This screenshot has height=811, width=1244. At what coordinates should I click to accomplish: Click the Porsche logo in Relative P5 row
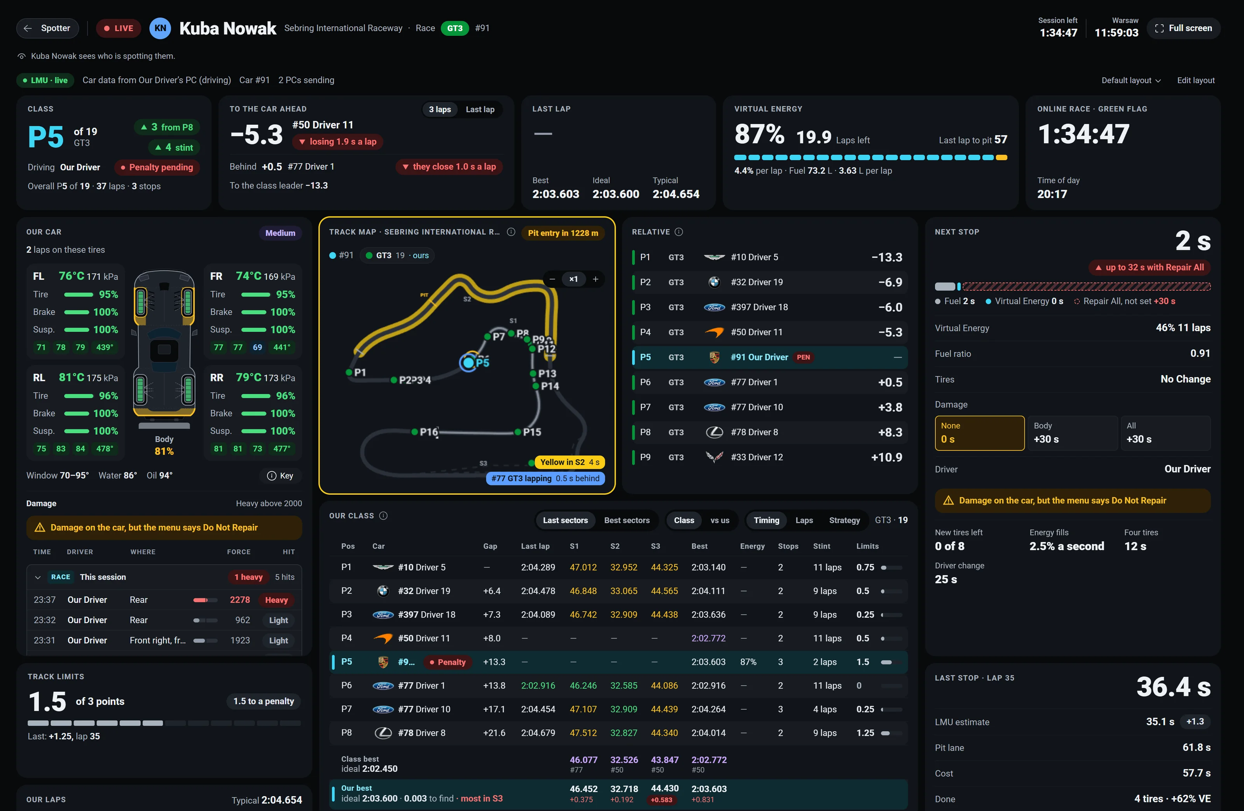pos(714,358)
